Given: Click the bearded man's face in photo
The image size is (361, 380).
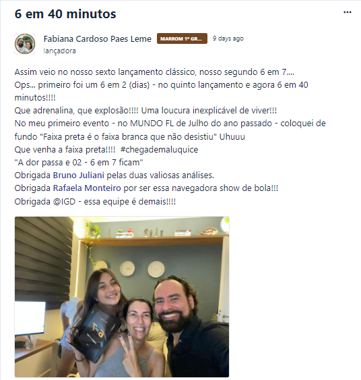Looking at the screenshot, I should click(174, 306).
